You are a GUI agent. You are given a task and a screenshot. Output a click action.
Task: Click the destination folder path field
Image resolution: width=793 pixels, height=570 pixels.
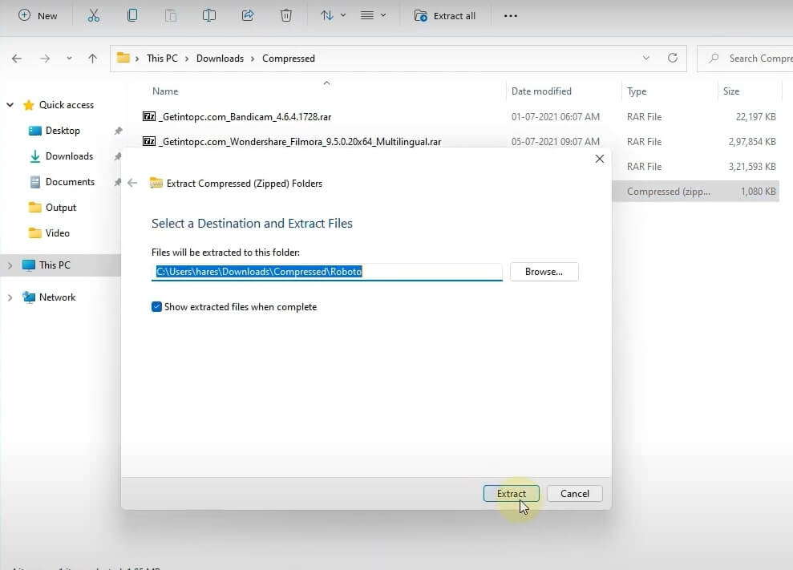tap(327, 272)
